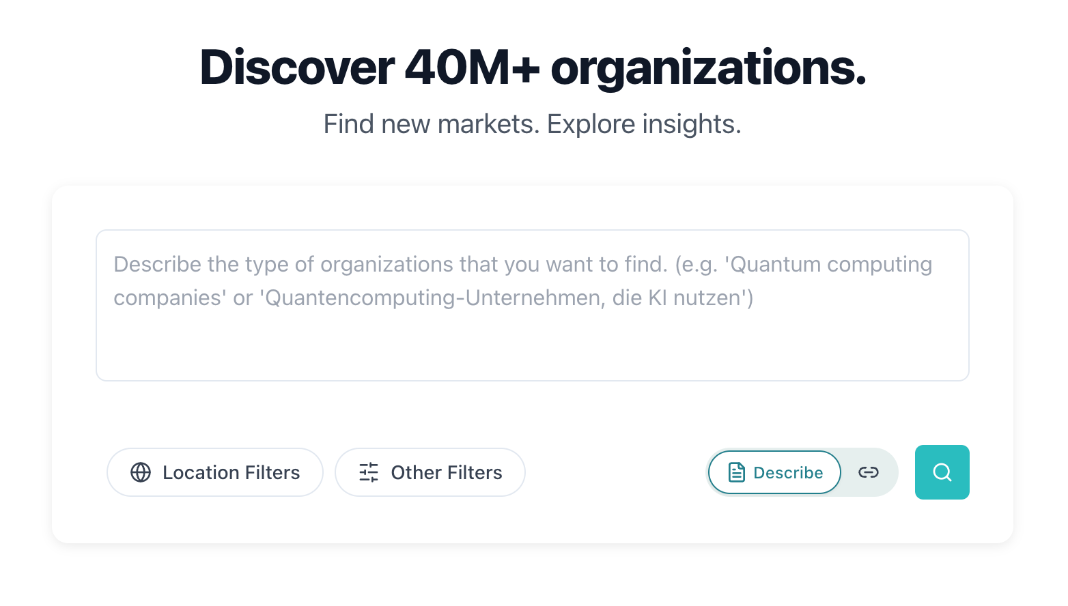Expand the Other Filters options
Image resolution: width=1068 pixels, height=606 pixels.
(430, 472)
